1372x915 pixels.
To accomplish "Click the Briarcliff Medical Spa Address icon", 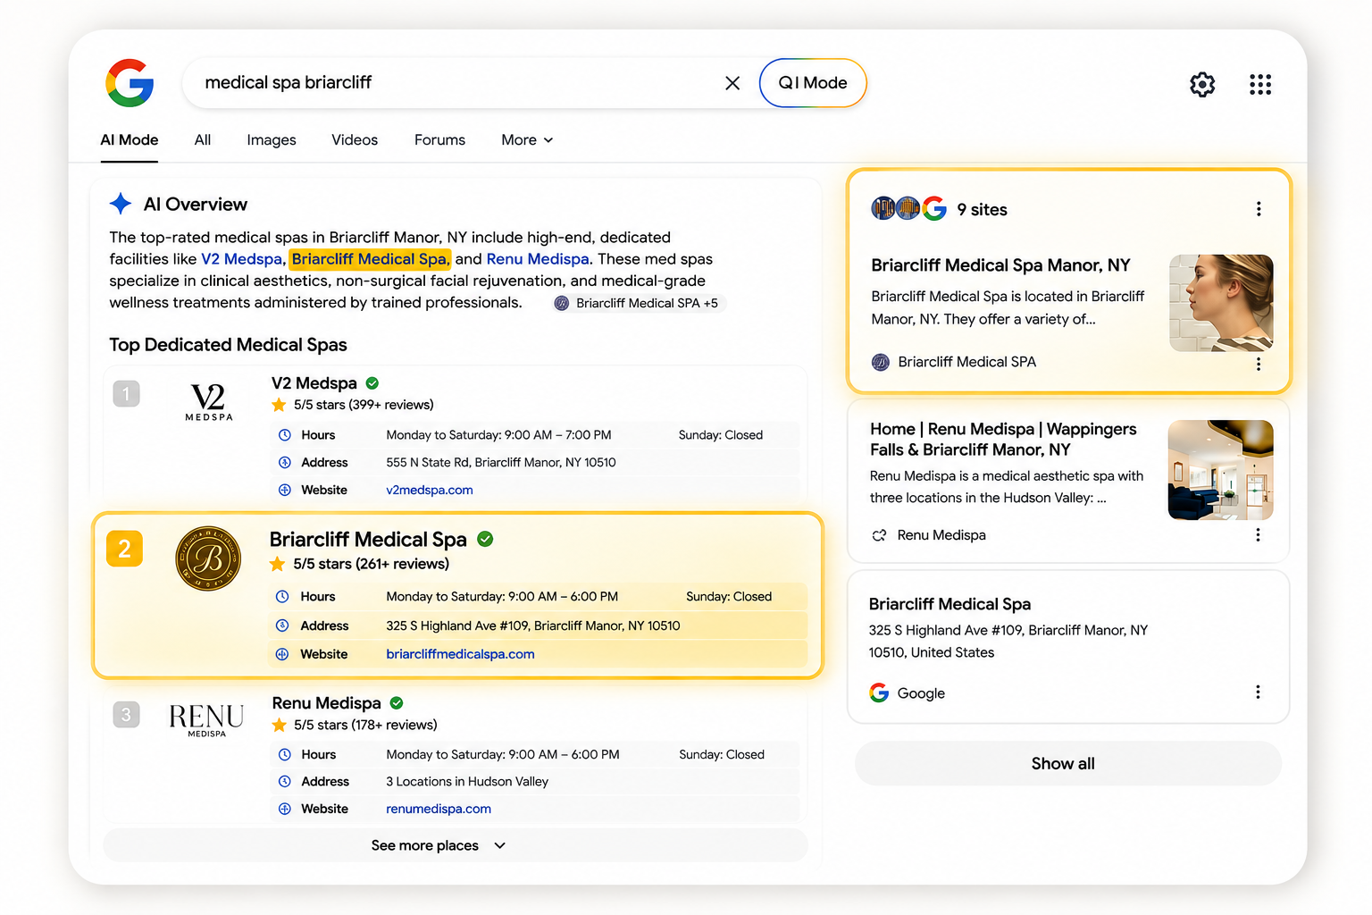I will 282,625.
